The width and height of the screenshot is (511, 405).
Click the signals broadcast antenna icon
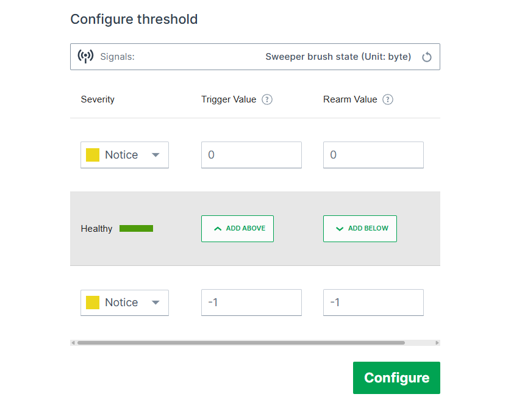coord(85,57)
